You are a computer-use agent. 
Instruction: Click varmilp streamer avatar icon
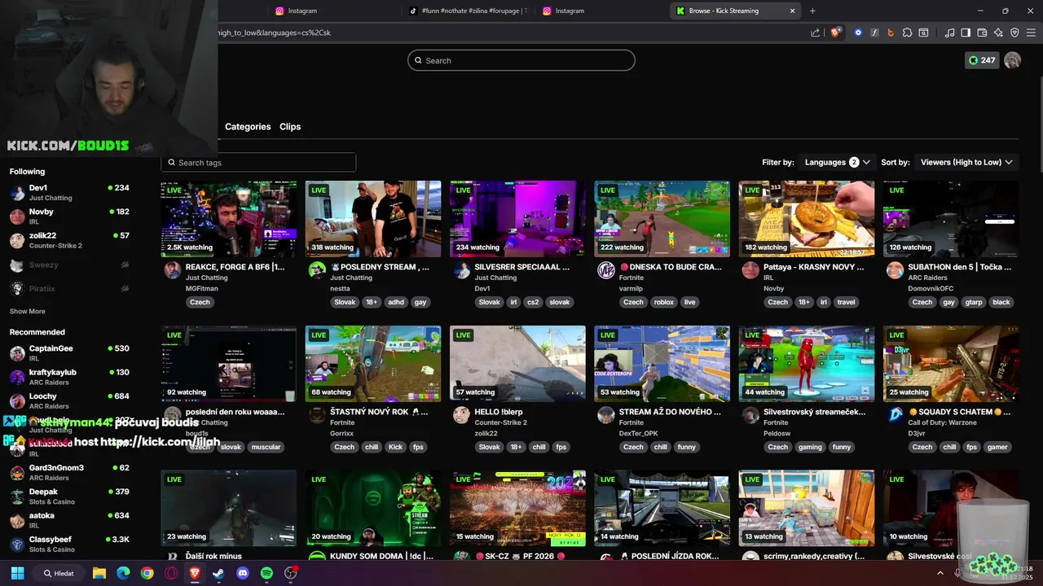(x=606, y=271)
